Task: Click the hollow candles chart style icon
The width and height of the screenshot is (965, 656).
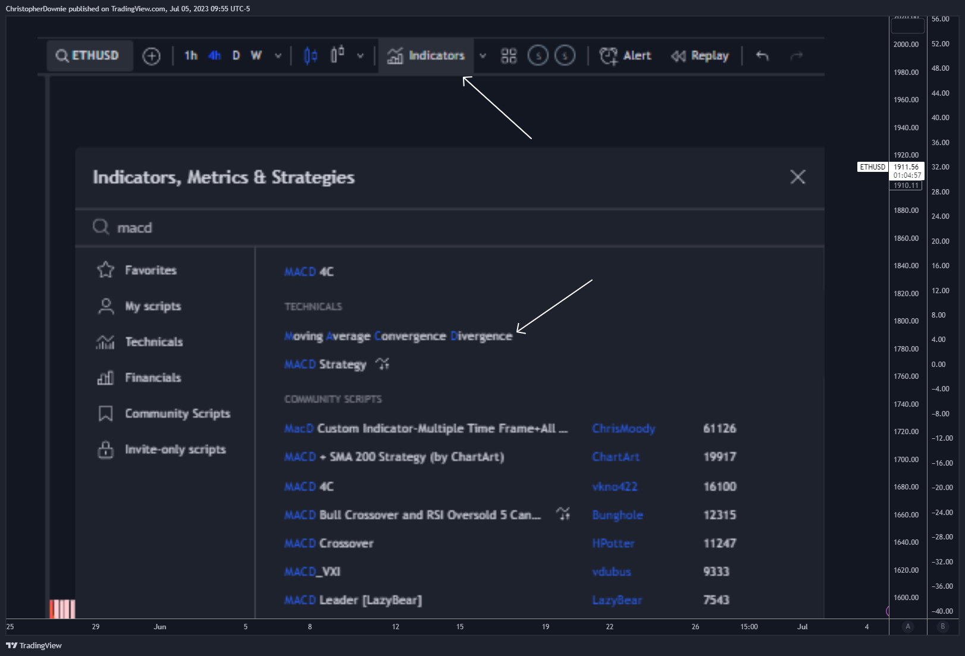Action: tap(337, 54)
